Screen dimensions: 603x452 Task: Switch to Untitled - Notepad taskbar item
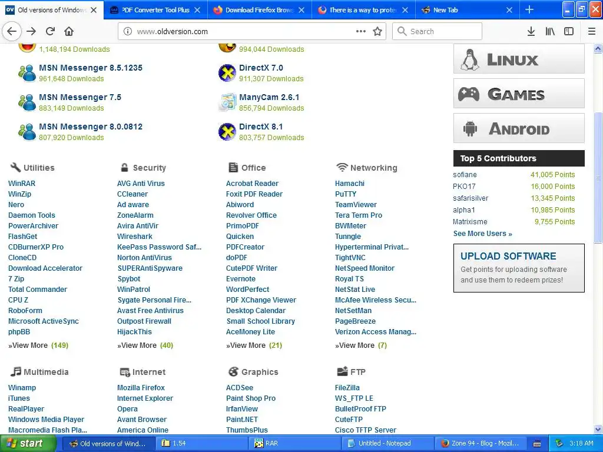coord(388,443)
